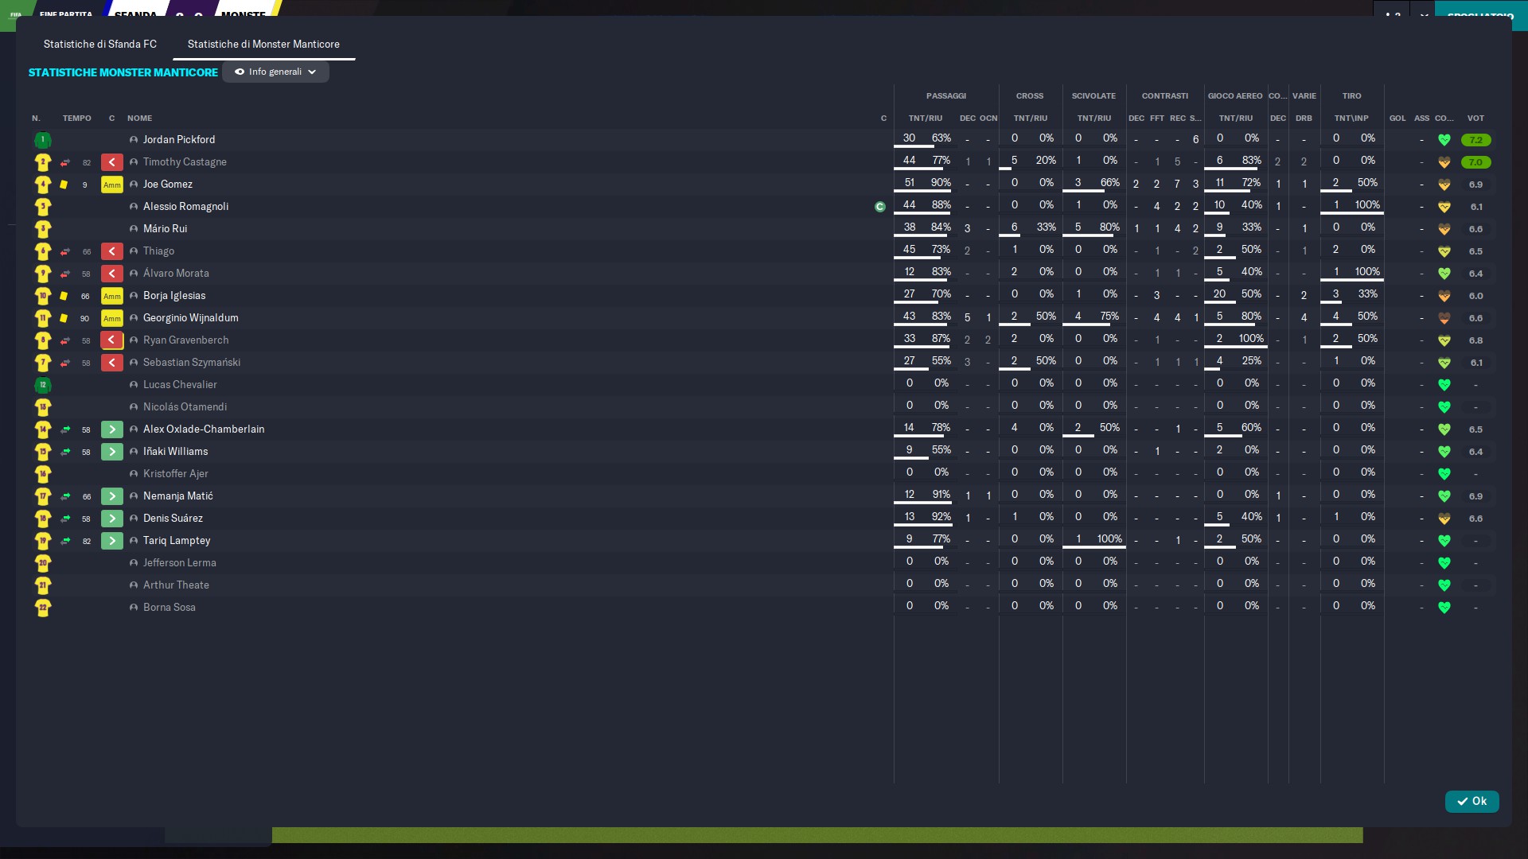The width and height of the screenshot is (1528, 859).
Task: Sort by the NOME column header
Action: click(139, 119)
